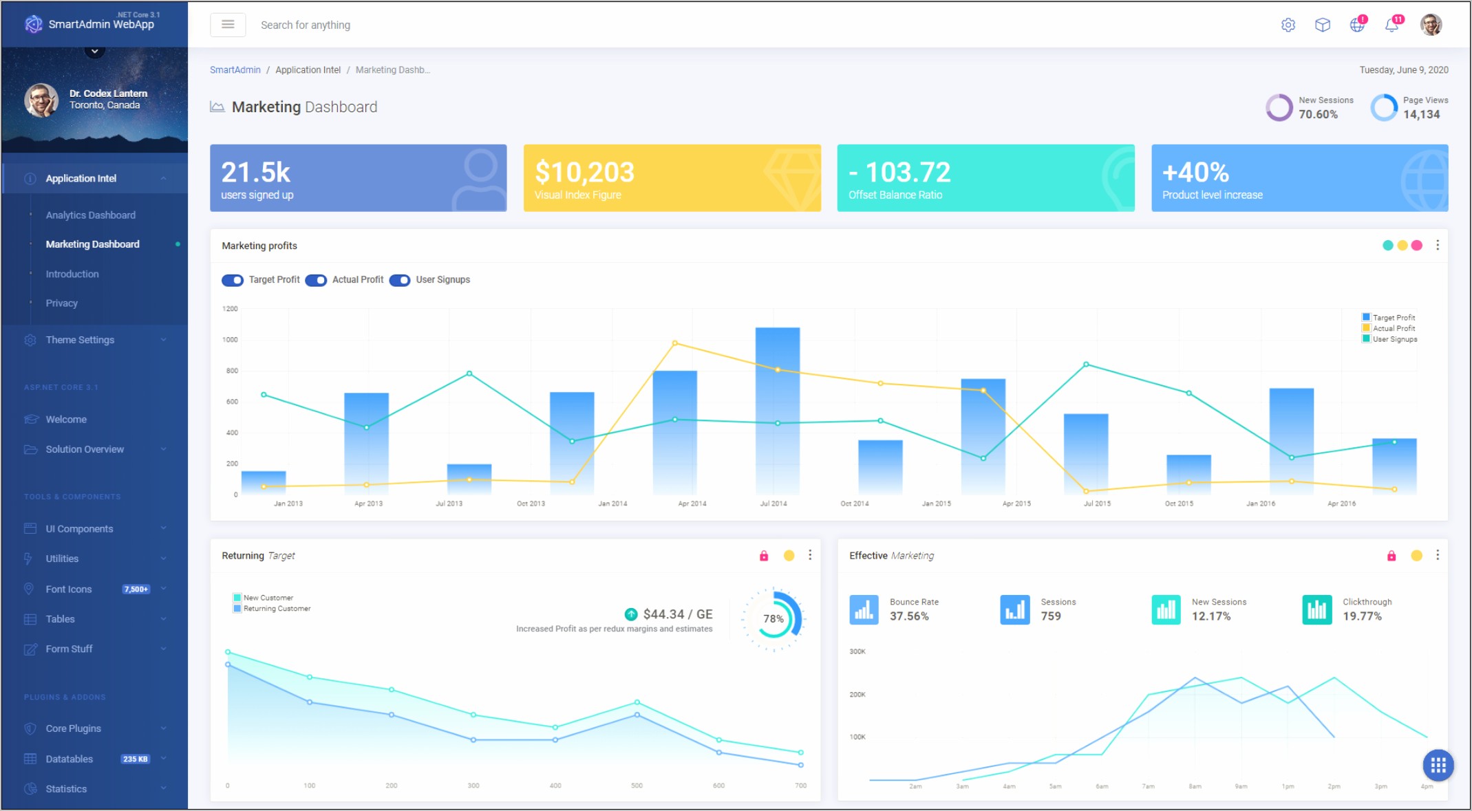1472x811 pixels.
Task: Click the +40% Product level increase card
Action: [1300, 177]
